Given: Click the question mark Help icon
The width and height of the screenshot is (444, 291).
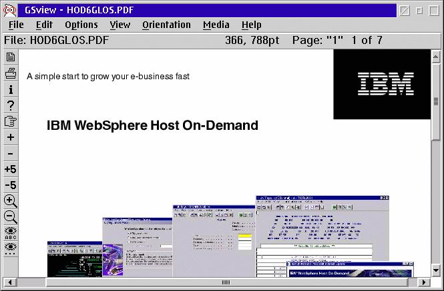Looking at the screenshot, I should click(11, 106).
